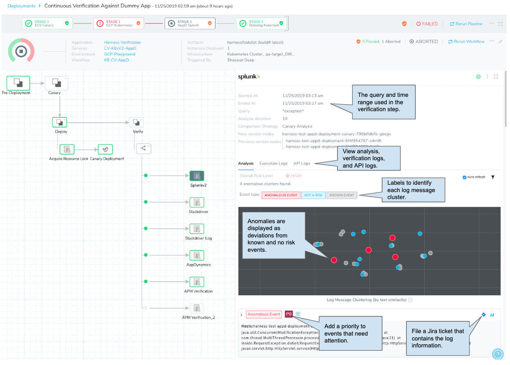Click the Shaswat Deep triggered-by name
The height and width of the screenshot is (365, 510).
(x=240, y=60)
